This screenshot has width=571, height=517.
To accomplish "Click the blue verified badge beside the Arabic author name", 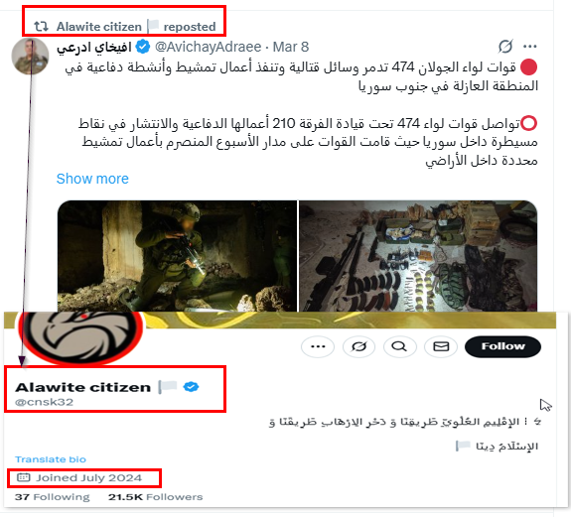I will click(143, 47).
